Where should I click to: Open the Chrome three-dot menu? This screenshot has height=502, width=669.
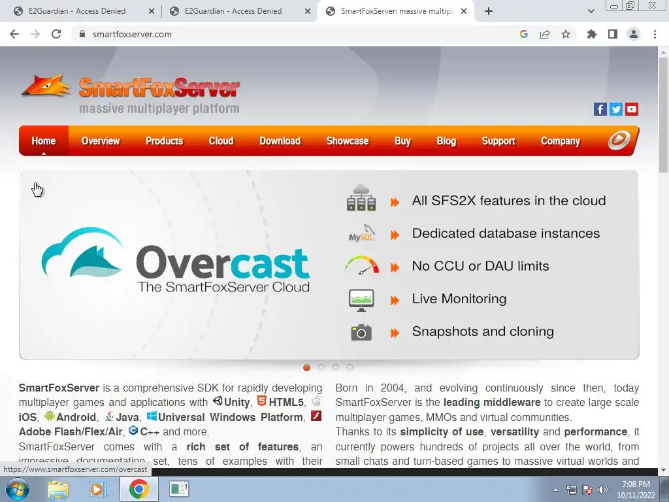(x=655, y=34)
